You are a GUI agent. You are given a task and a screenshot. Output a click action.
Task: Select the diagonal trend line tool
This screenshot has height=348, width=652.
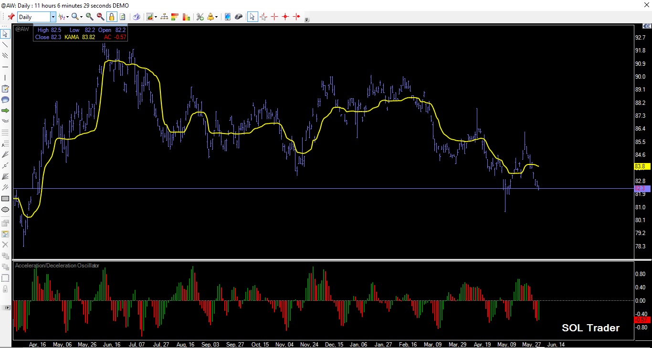coord(5,45)
